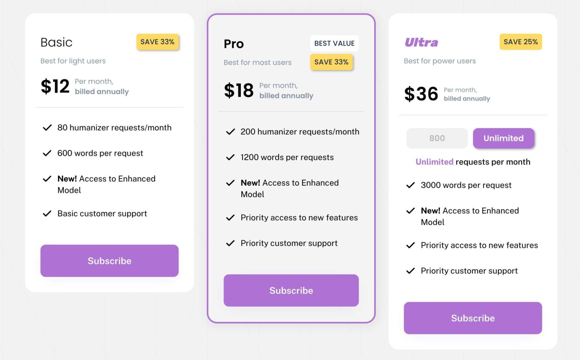Click the $18 Pro price
The width and height of the screenshot is (580, 360).
click(239, 91)
